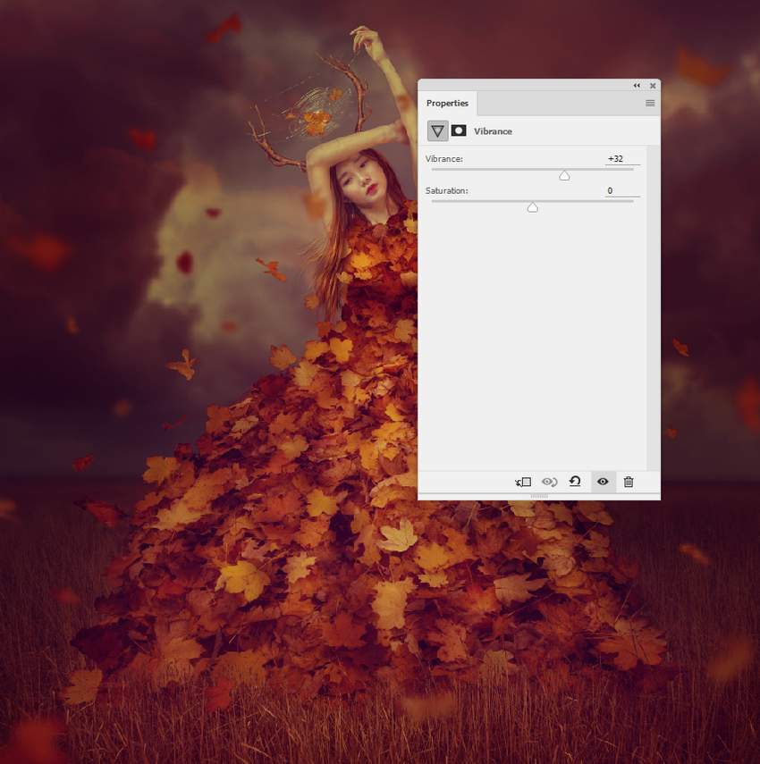Click the Vibrance slider handle
Viewport: 760px width, 764px height.
(x=564, y=176)
